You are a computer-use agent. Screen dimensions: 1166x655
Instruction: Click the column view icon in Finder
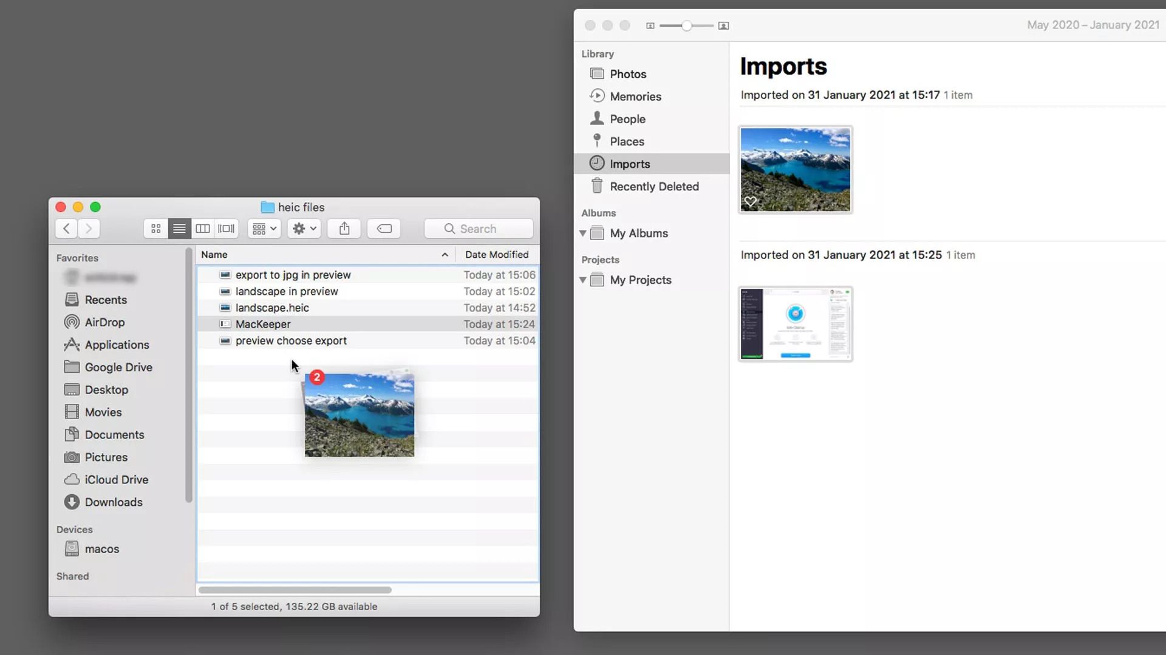pos(203,229)
